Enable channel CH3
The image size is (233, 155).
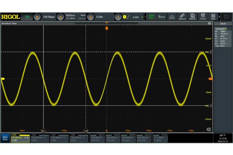[x=59, y=138]
